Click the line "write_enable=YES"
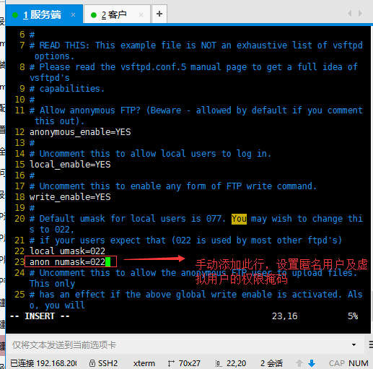Viewport: 373px width, 369px height. tap(70, 197)
